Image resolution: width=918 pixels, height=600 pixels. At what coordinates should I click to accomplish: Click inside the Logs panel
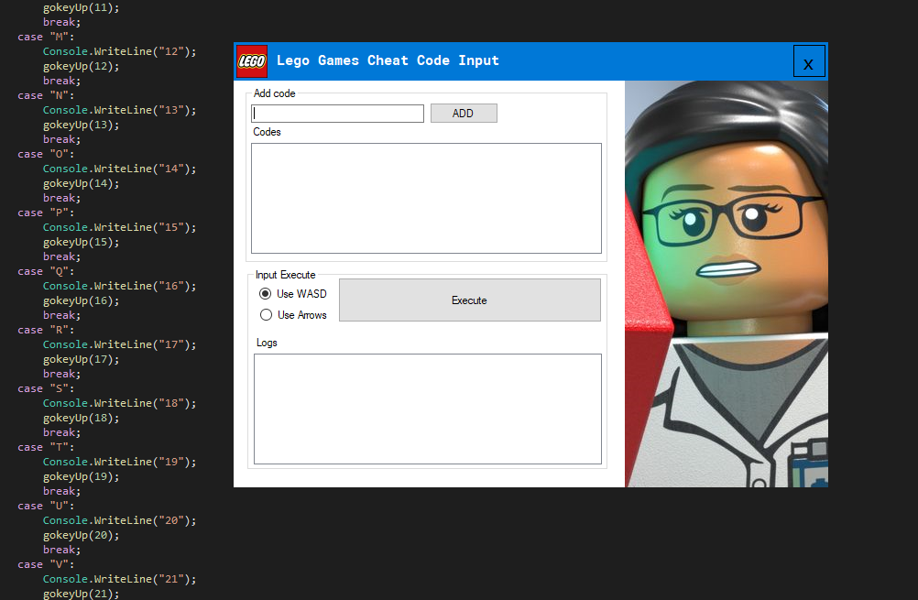426,409
